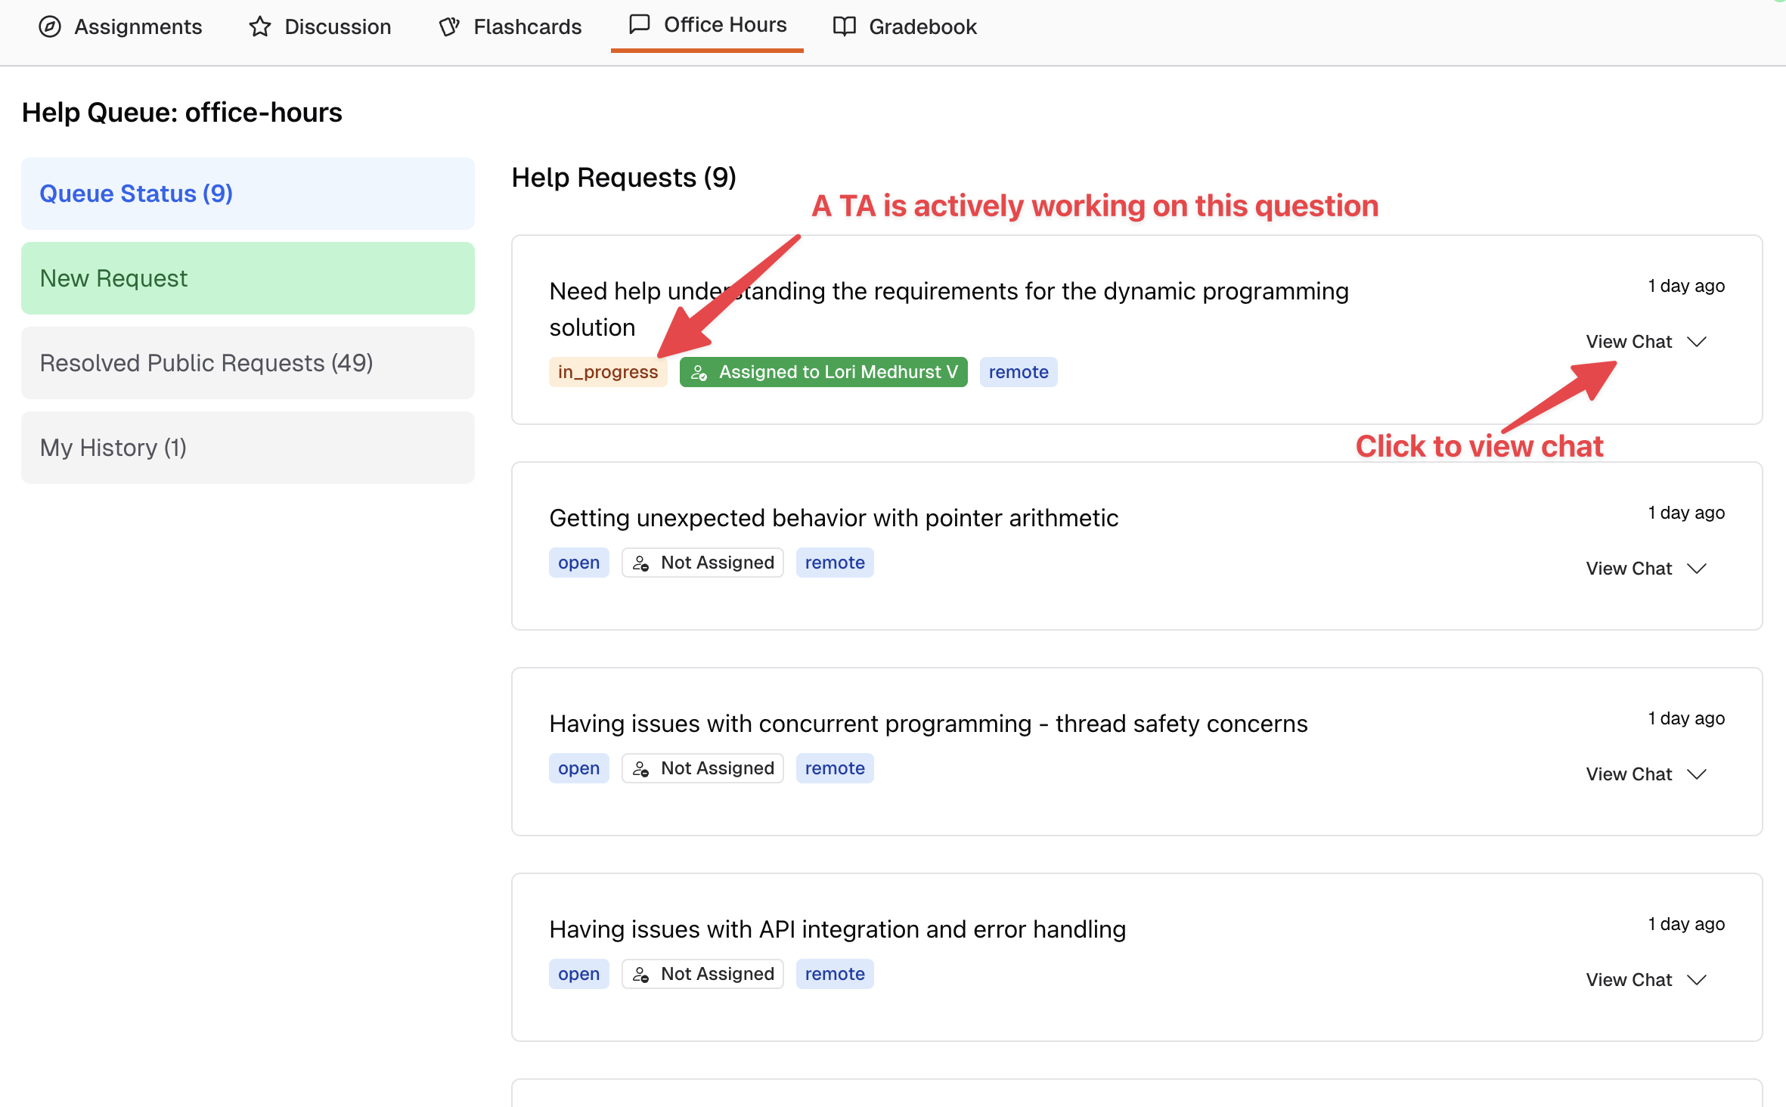The height and width of the screenshot is (1107, 1786).
Task: Click Not Assigned user icon on pointer arithmetic request
Action: tap(641, 563)
